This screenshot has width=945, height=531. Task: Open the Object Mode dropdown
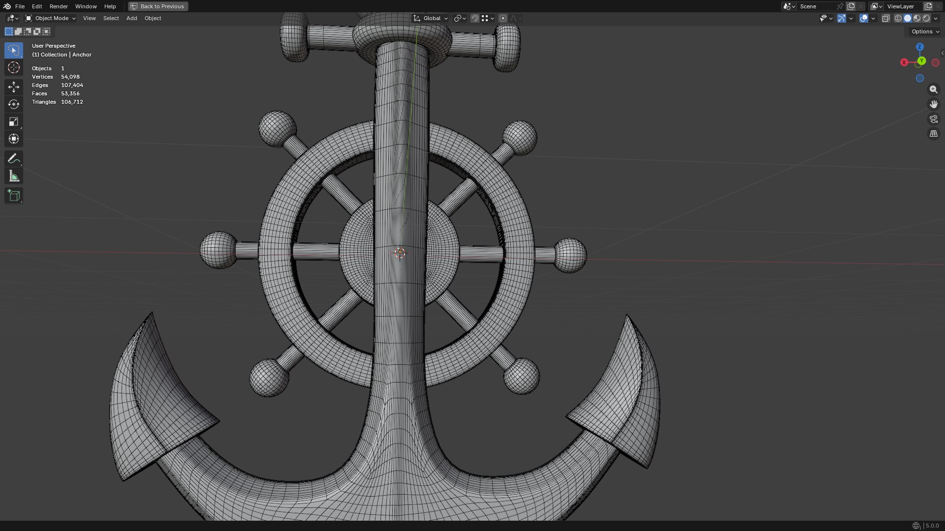coord(50,18)
